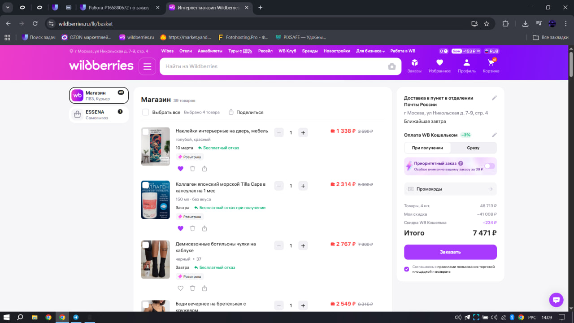Tick the checkbox on Коллаген японский thumbnail
The width and height of the screenshot is (574, 323).
tap(145, 185)
